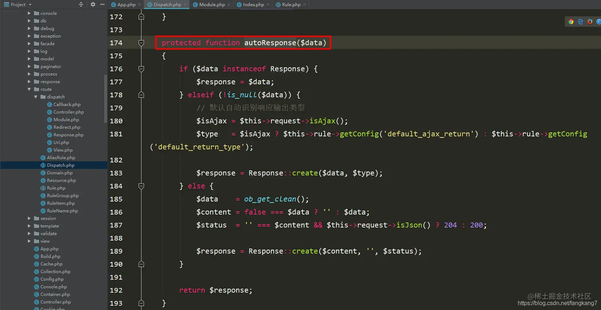The image size is (601, 310).
Task: Click the file icon beside View.php
Action: coord(50,150)
